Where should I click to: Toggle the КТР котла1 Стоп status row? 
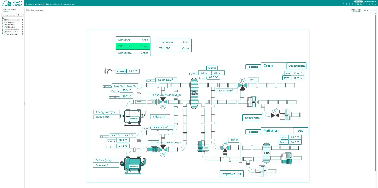point(133,40)
